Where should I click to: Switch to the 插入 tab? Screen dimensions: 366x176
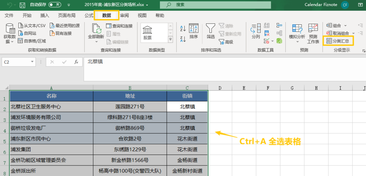coord(45,15)
